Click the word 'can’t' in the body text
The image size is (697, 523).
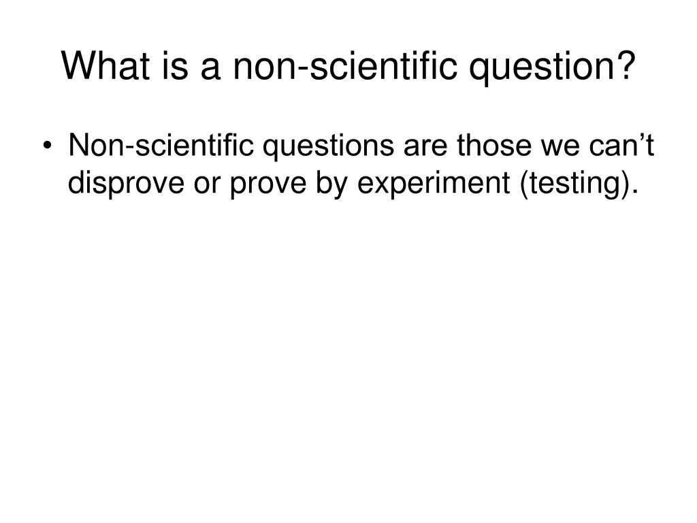pyautogui.click(x=622, y=145)
